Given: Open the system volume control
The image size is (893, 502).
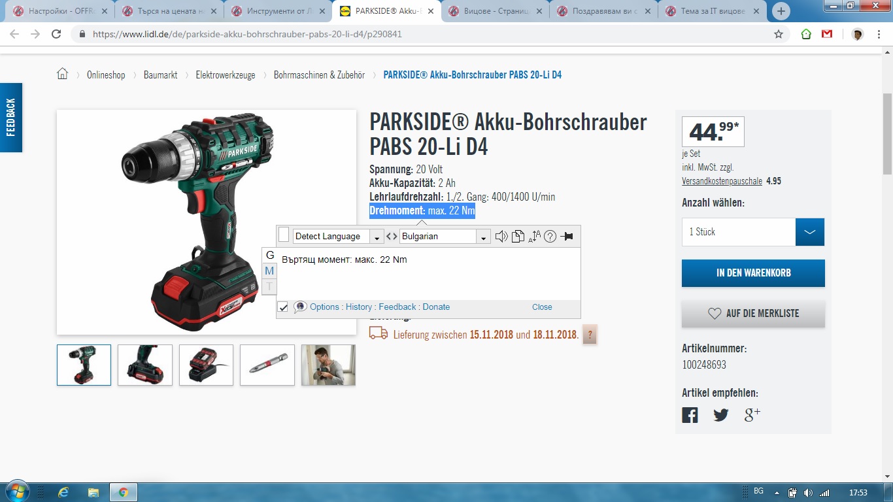Looking at the screenshot, I should [809, 493].
